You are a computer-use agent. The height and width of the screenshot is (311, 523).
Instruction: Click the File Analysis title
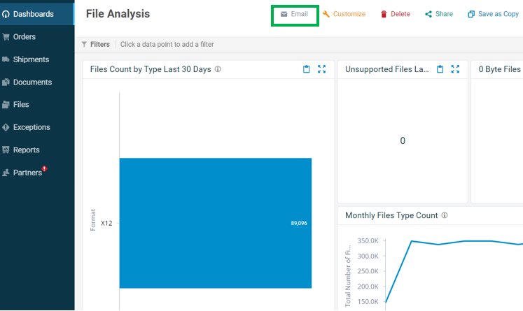pos(118,14)
